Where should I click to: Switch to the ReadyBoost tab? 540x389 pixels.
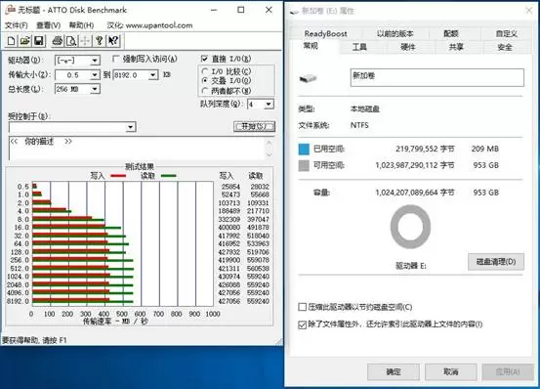tap(325, 33)
